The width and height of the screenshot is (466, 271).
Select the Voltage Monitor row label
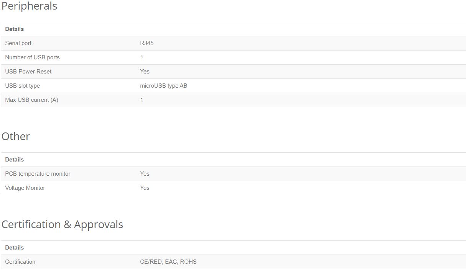[x=25, y=188]
